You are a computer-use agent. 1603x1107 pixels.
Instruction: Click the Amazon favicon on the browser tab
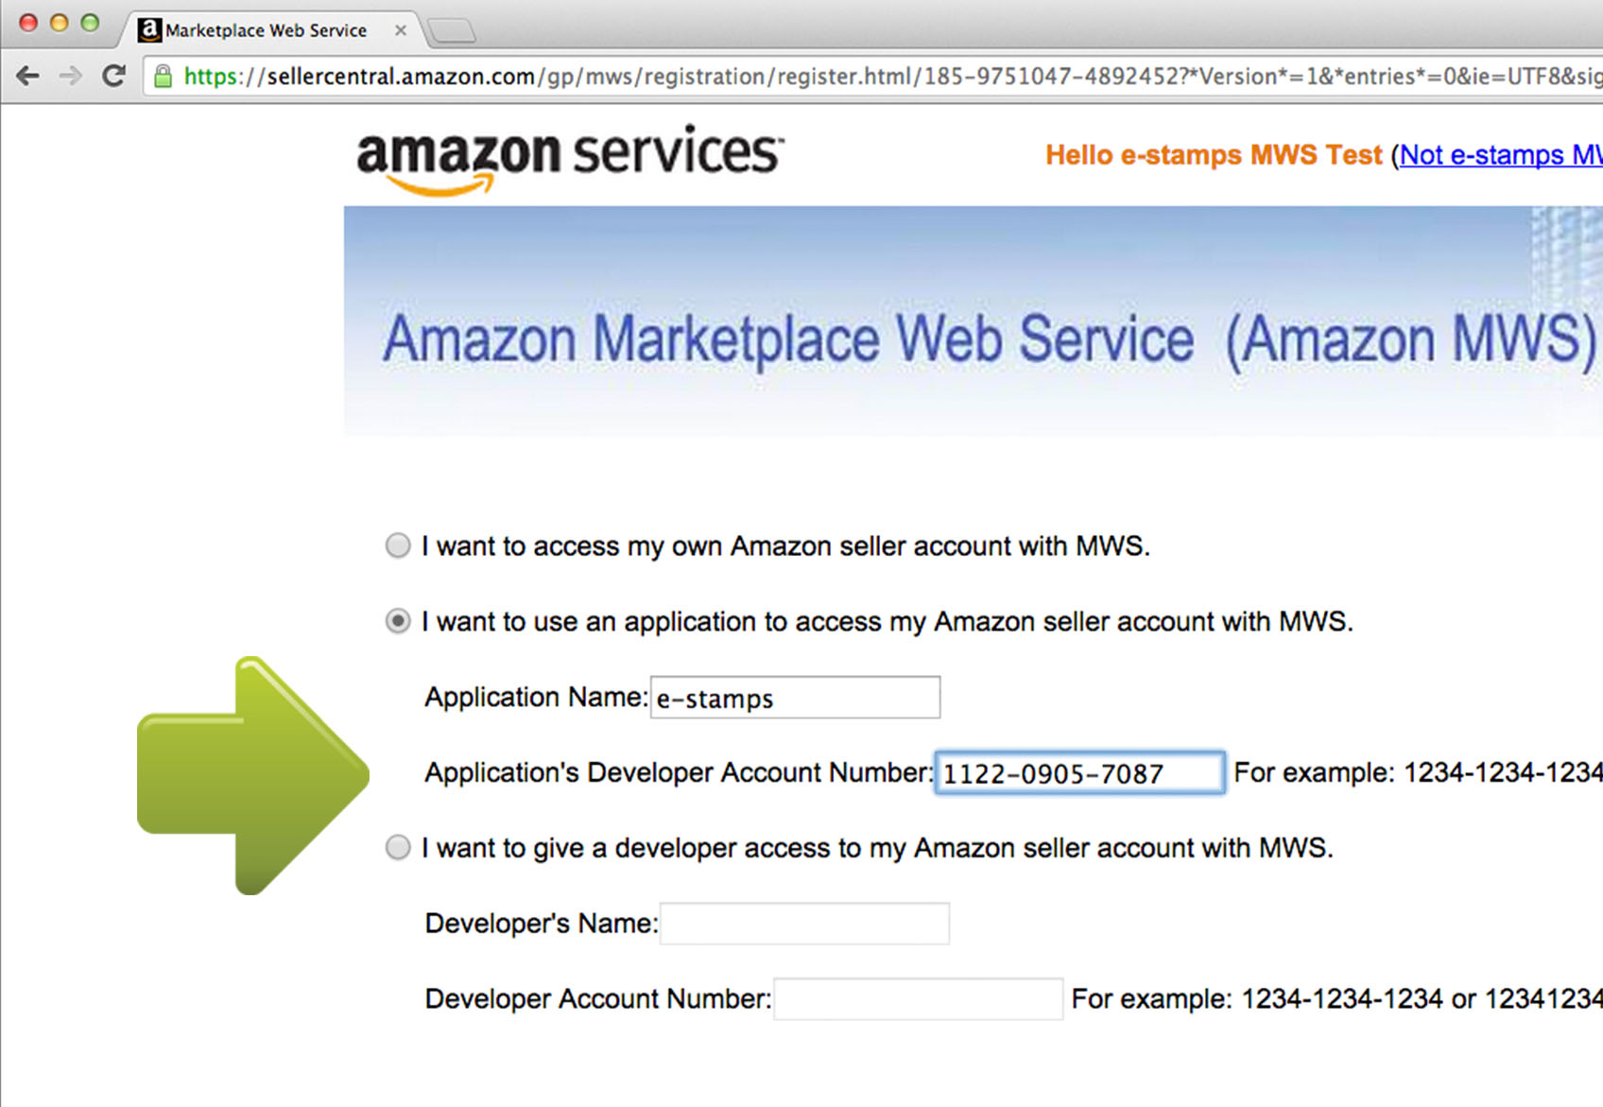[149, 29]
